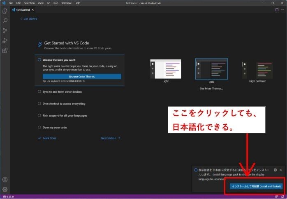This screenshot has height=199, width=287.
Task: Select the Get Started editor tab
Action: click(23, 10)
